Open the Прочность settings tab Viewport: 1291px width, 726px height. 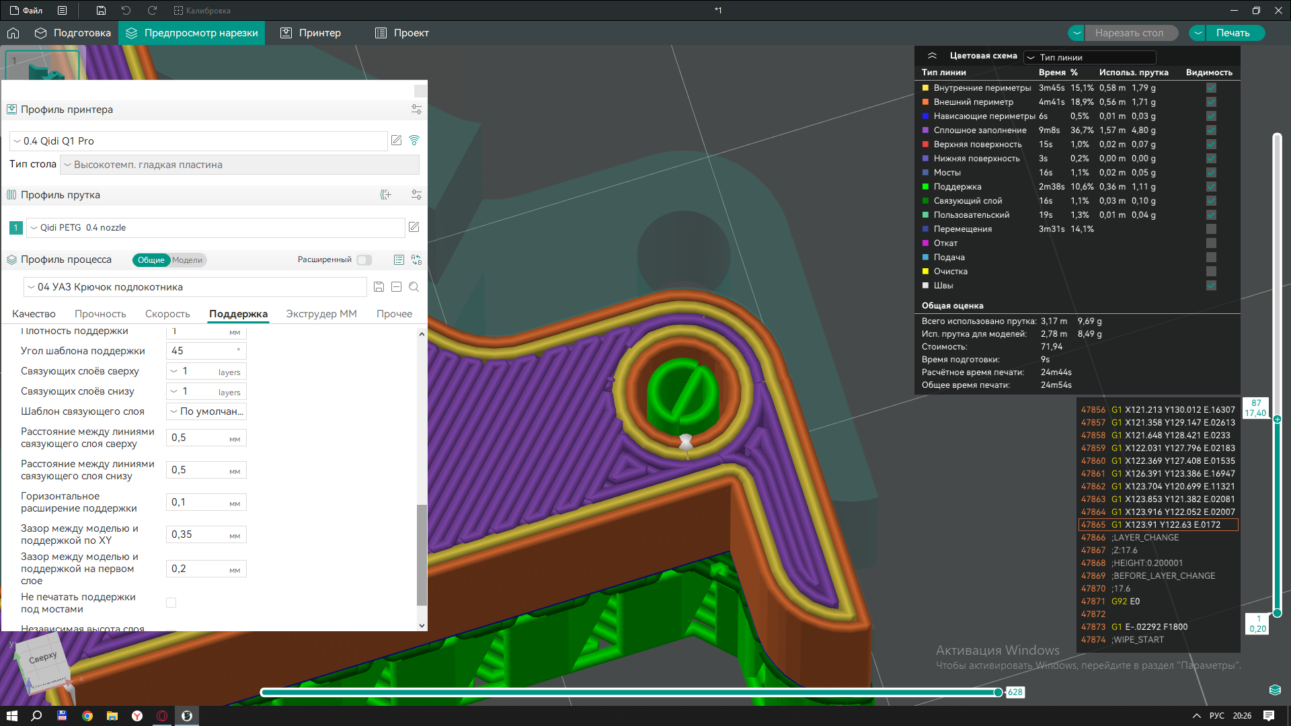(x=100, y=314)
